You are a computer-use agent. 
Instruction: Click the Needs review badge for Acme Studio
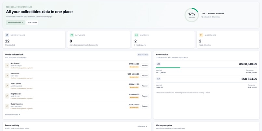point(134,87)
